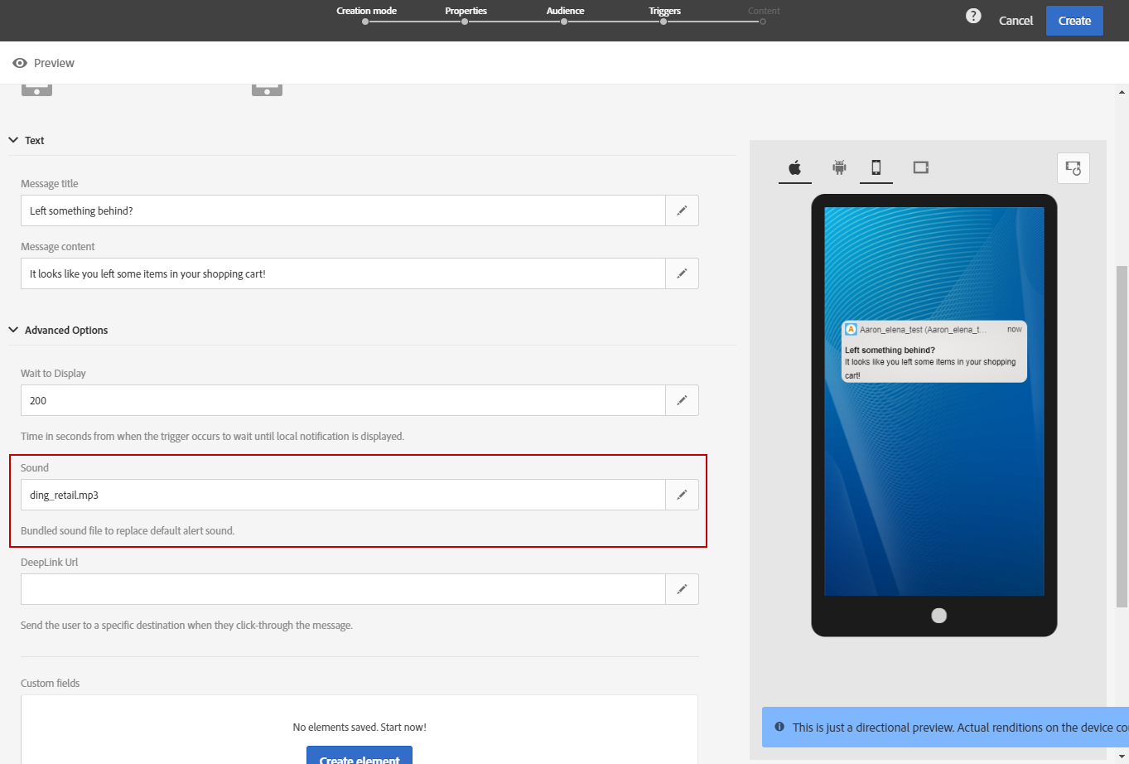1129x764 pixels.
Task: Click the 'Send the user to a specific destination' help text
Action: [x=186, y=625]
